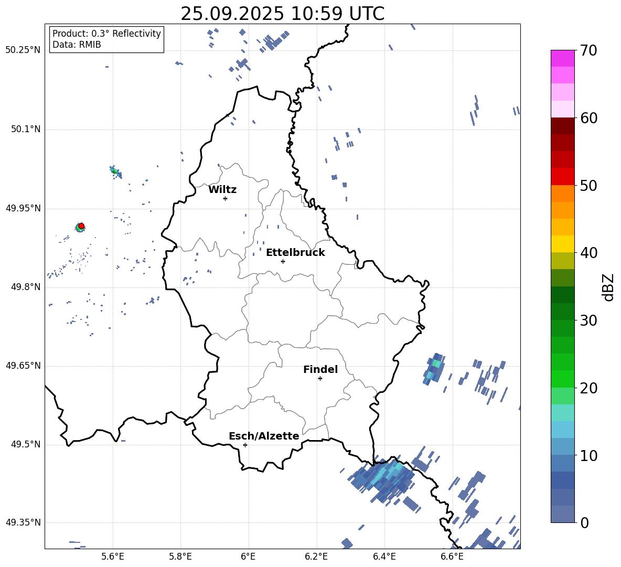Click the 6.4°E longitude label

pos(384,557)
